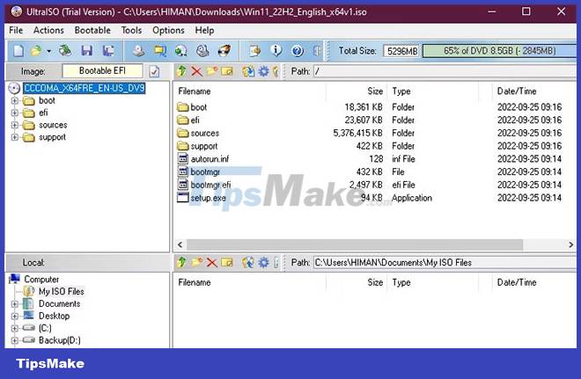581x379 pixels.
Task: Expand the sources folder in image tree
Action: tap(14, 125)
